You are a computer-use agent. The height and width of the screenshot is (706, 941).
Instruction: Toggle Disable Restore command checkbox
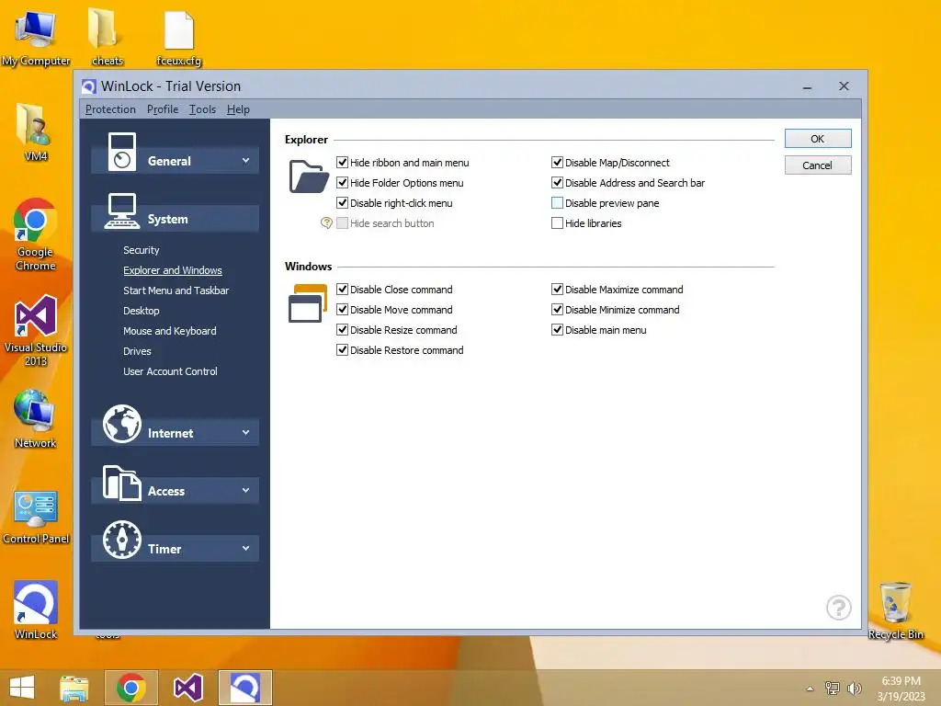click(x=343, y=349)
